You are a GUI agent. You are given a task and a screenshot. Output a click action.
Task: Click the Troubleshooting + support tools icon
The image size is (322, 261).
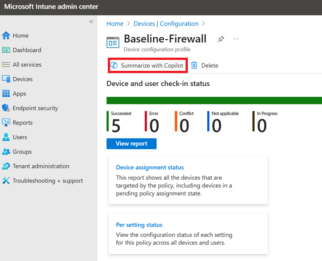pyautogui.click(x=6, y=181)
